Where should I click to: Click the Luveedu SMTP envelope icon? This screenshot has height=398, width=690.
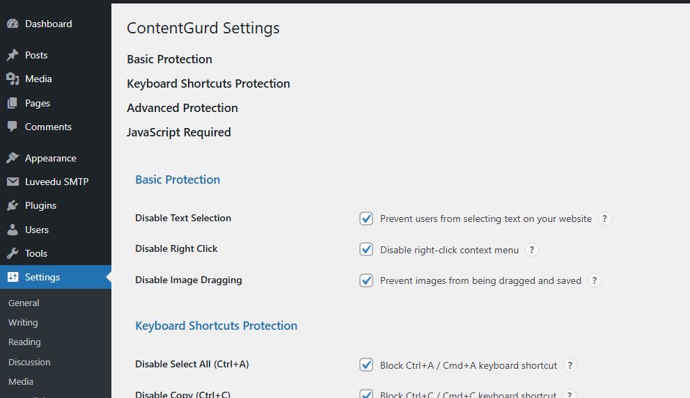point(13,182)
